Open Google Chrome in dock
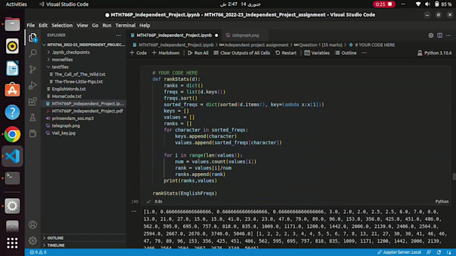456x256 pixels. point(12,134)
